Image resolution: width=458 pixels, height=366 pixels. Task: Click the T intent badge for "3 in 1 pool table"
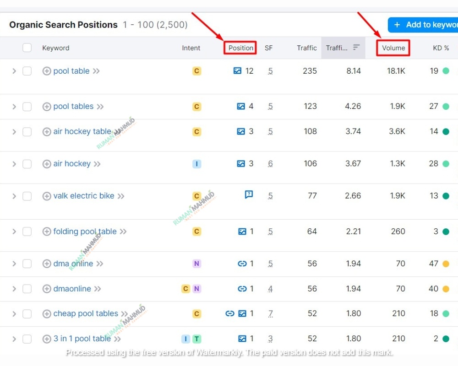pos(196,339)
